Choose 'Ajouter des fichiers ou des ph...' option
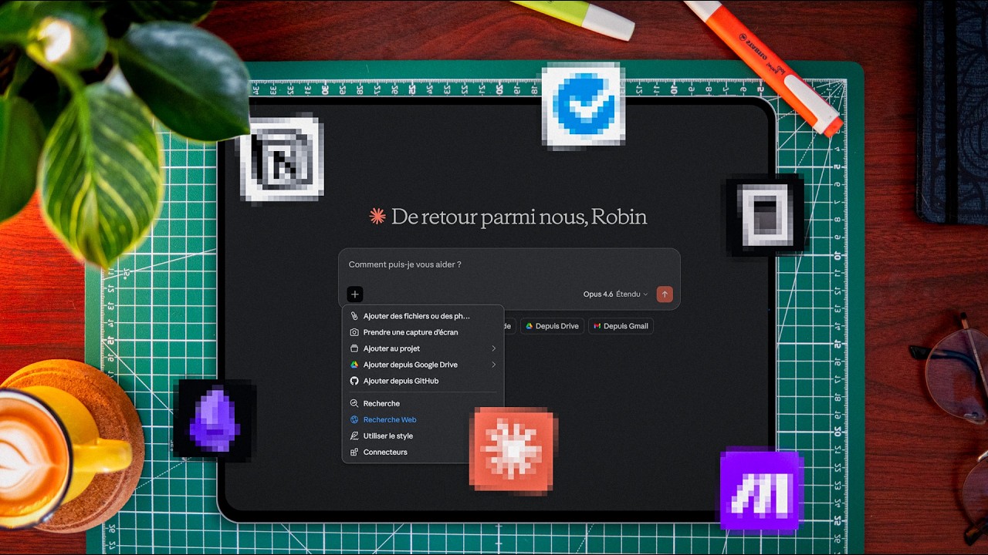 [422, 316]
